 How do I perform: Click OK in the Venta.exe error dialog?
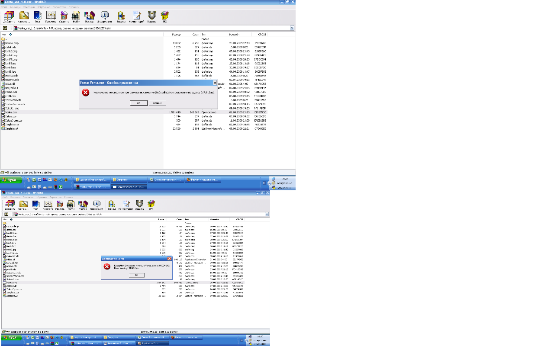click(138, 103)
